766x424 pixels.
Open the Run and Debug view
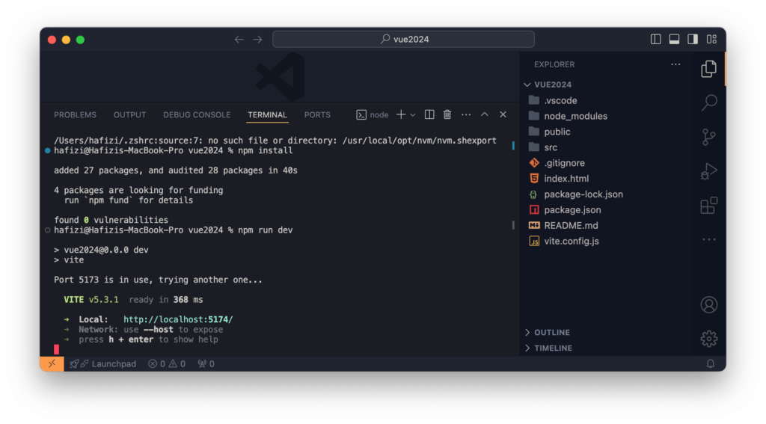pyautogui.click(x=709, y=171)
